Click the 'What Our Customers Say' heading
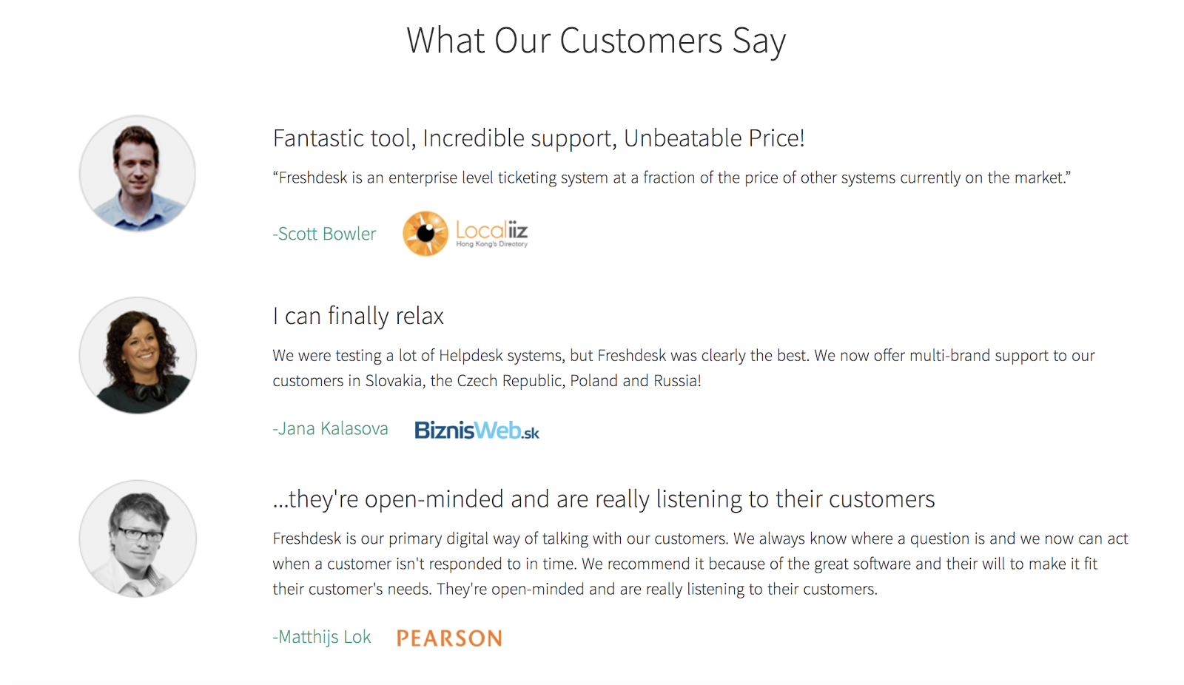Image resolution: width=1184 pixels, height=685 pixels. point(596,41)
